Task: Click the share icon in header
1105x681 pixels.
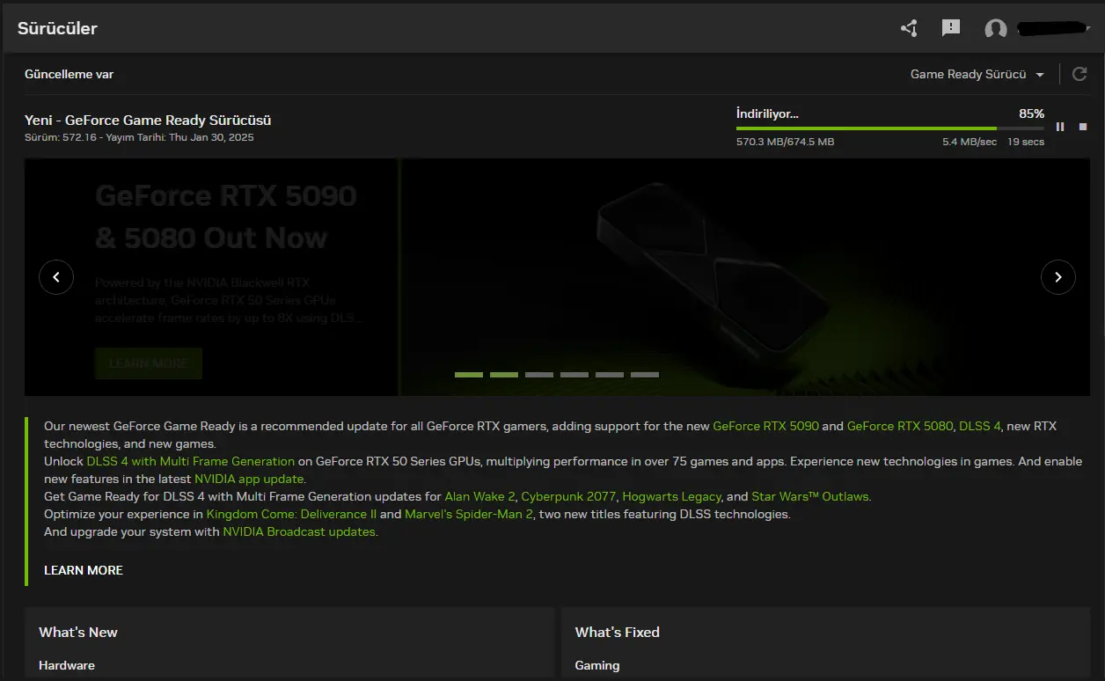Action: point(909,28)
